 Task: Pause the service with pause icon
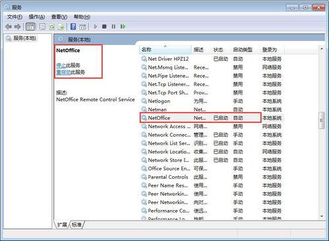coord(113,26)
